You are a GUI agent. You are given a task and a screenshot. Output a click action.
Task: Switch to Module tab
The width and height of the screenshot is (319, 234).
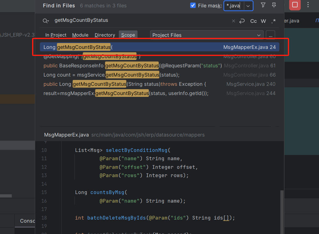(80, 35)
